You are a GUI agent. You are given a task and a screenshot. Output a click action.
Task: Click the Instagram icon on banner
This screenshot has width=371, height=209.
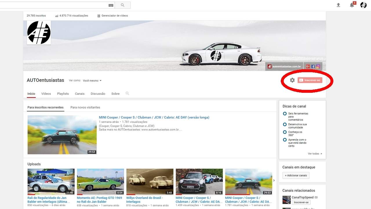click(x=318, y=66)
